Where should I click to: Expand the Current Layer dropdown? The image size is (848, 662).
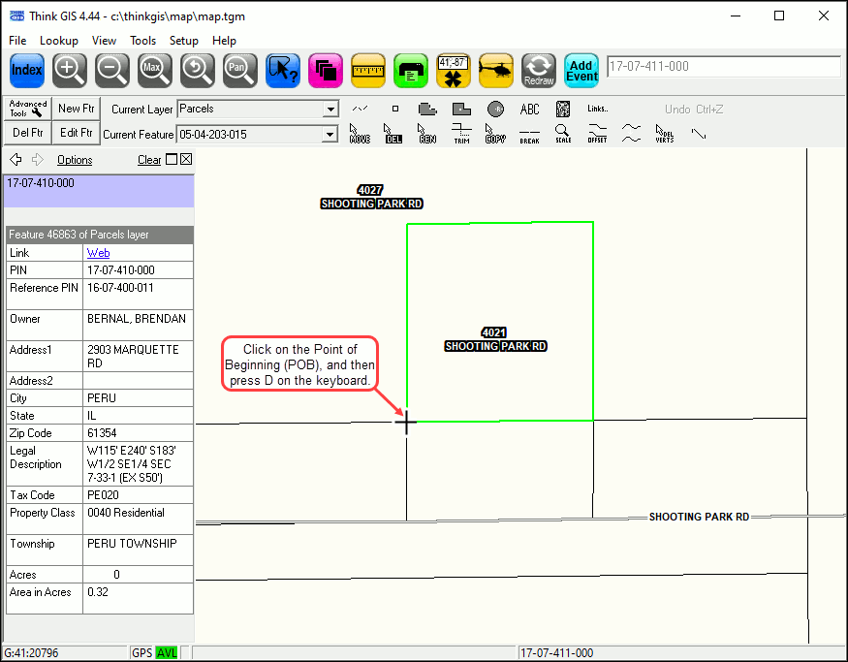330,110
